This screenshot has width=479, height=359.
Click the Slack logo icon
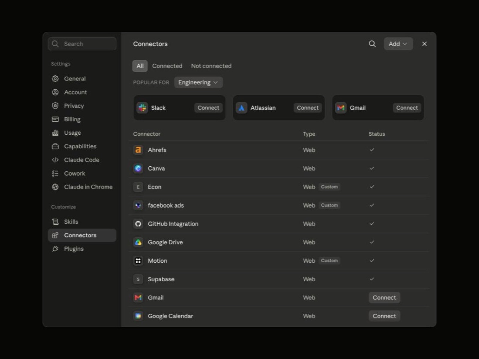142,108
